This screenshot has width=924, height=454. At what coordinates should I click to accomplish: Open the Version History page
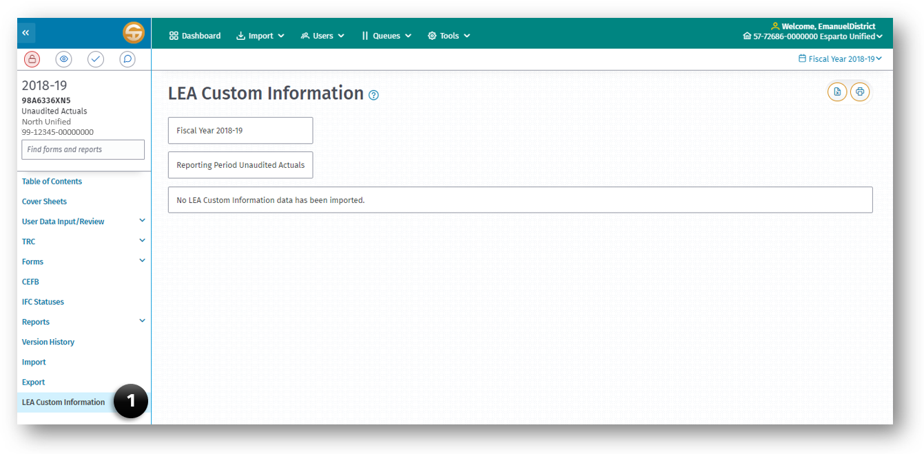(x=48, y=341)
